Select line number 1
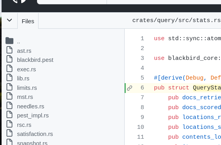The image size is (221, 145). 142,38
